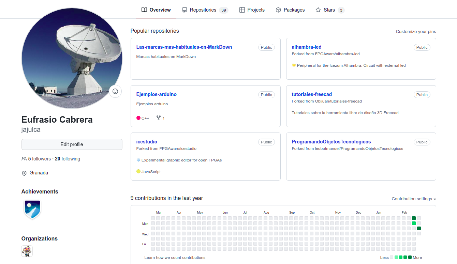Viewport: 457px width, 264px height.
Task: Open Las-marcas-mas-habituales-en-MarkDown repository
Action: click(x=184, y=47)
